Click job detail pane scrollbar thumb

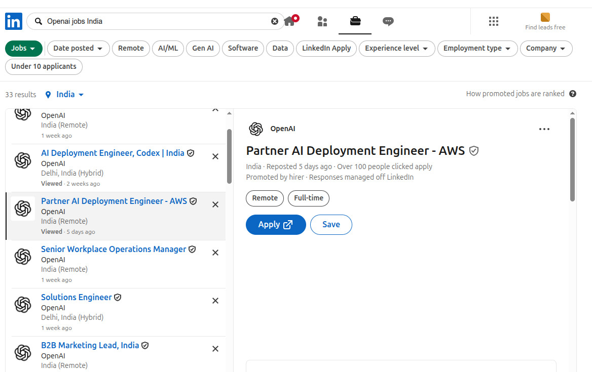click(572, 160)
